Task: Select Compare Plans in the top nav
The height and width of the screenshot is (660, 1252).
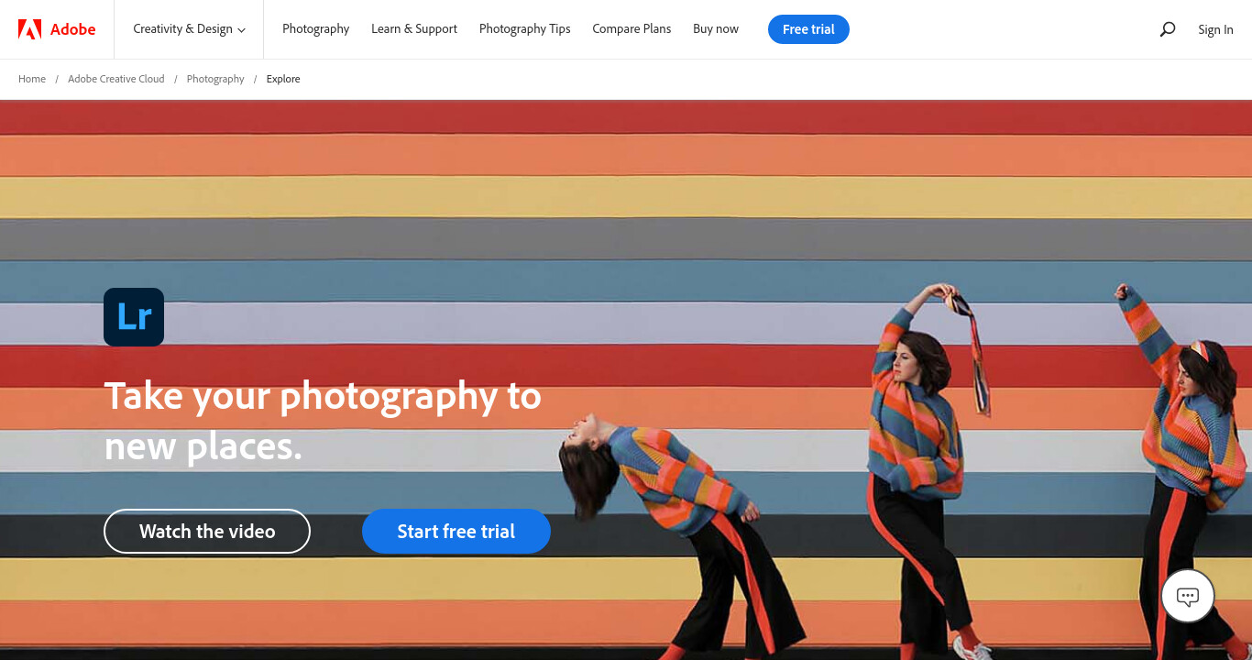Action: 631,29
